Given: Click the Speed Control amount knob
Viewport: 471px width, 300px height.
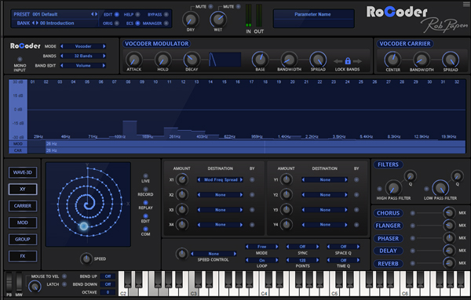Looking at the screenshot, I should (182, 254).
